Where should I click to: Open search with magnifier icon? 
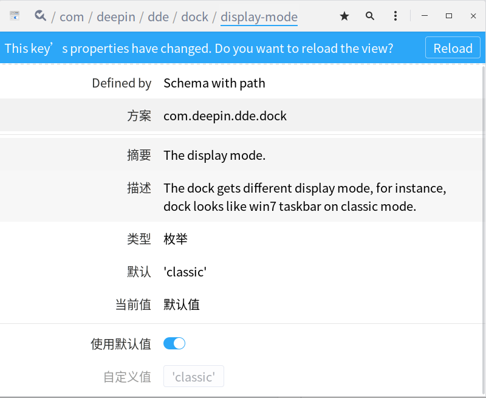pyautogui.click(x=370, y=16)
